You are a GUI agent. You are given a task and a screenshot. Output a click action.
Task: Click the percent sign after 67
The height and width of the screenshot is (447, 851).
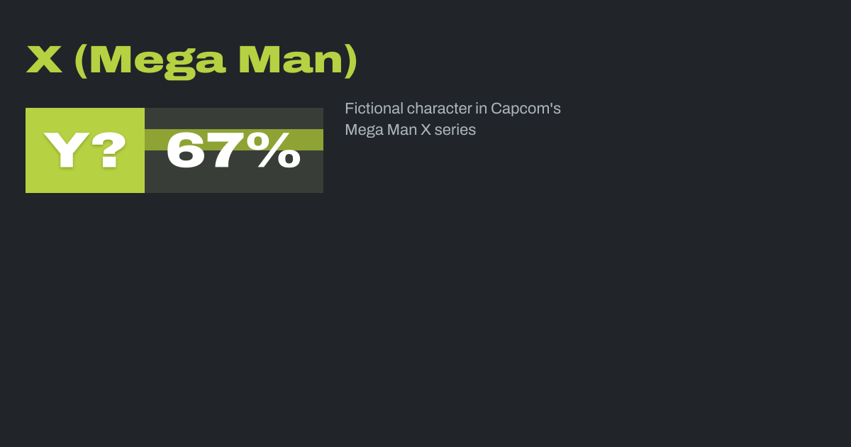(279, 150)
